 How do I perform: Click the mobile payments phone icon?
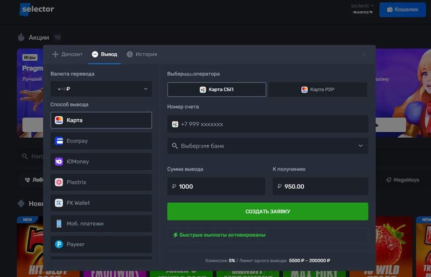59,224
